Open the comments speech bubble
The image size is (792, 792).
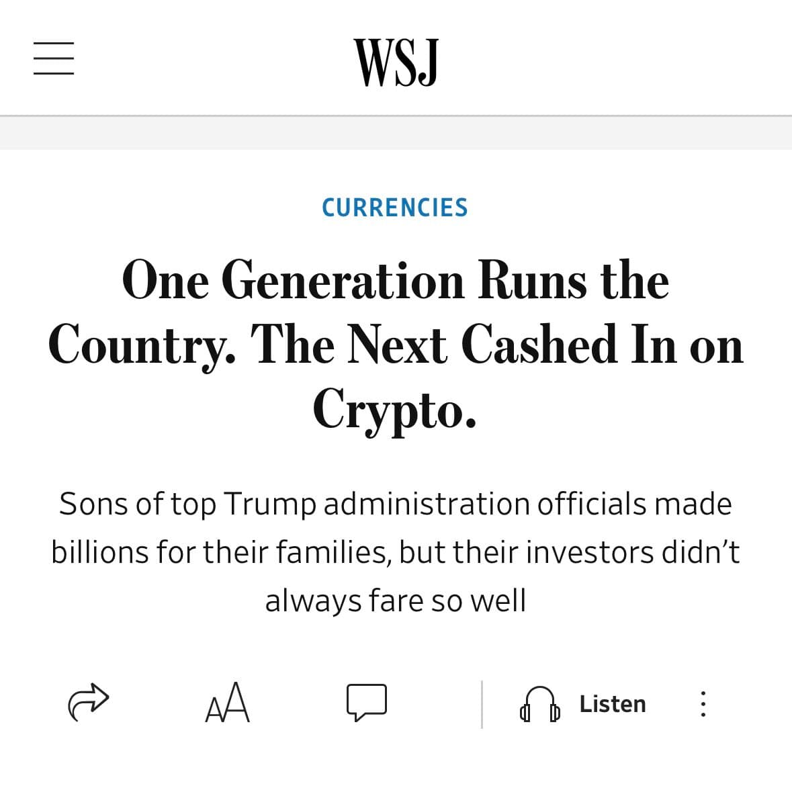(x=366, y=703)
